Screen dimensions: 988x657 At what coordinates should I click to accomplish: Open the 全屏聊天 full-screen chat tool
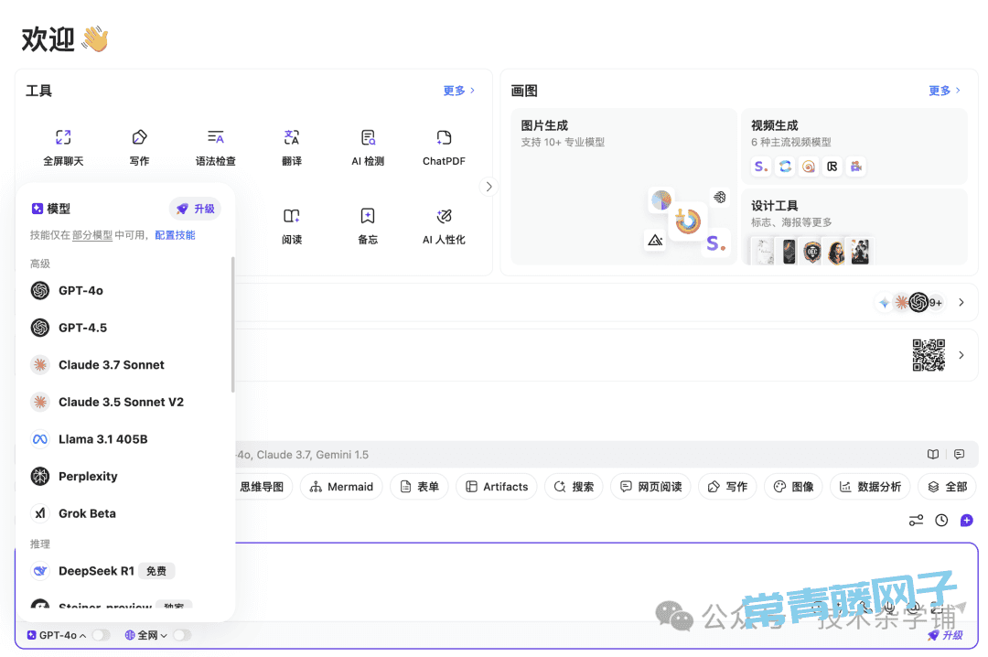pos(63,147)
